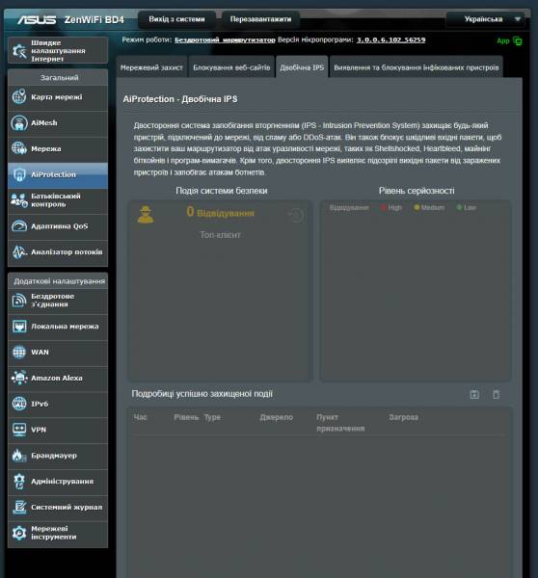The width and height of the screenshot is (538, 578).
Task: Toggle the Medium severity legend dot
Action: [x=417, y=207]
